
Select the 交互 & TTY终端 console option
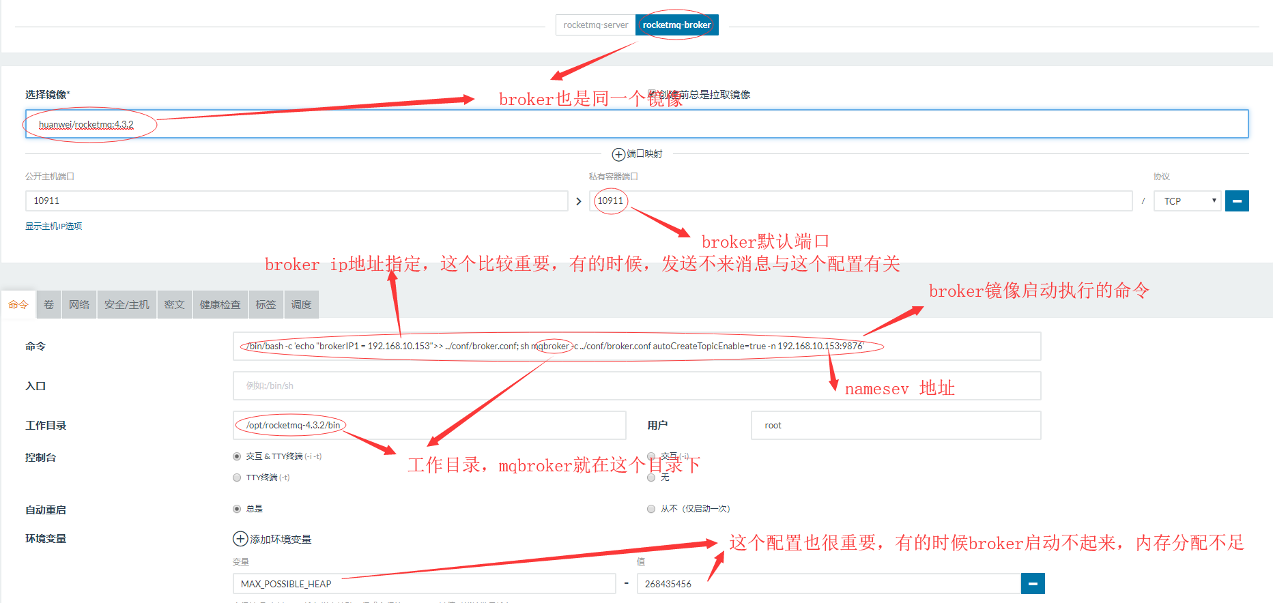237,456
